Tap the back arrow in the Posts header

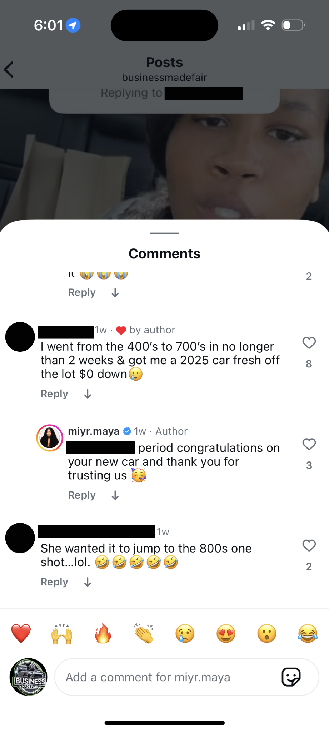[9, 69]
